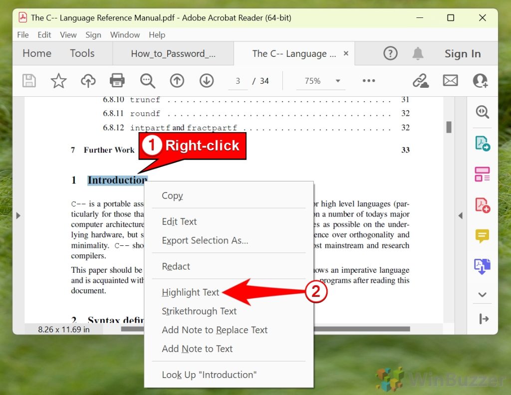Go to previous page arrow icon
The width and height of the screenshot is (511, 395).
pyautogui.click(x=177, y=80)
